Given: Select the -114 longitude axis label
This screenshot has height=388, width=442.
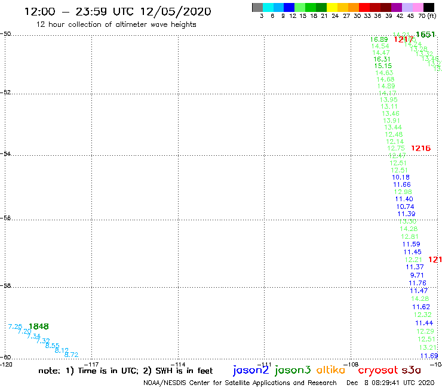Looking at the screenshot, I should pos(178,364).
